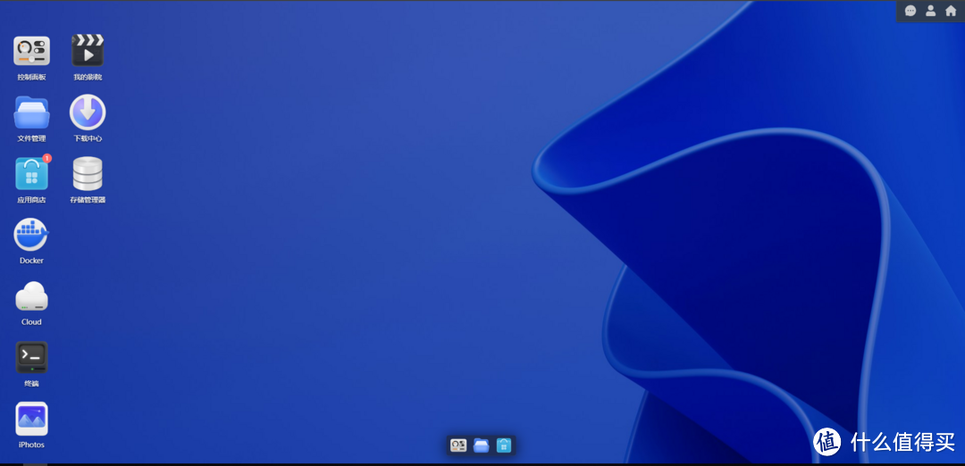Open the 终端 terminal app
This screenshot has width=965, height=466.
pyautogui.click(x=31, y=358)
